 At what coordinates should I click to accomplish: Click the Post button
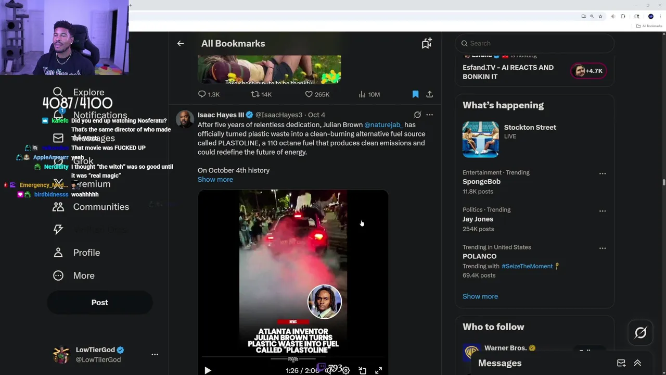point(100,303)
